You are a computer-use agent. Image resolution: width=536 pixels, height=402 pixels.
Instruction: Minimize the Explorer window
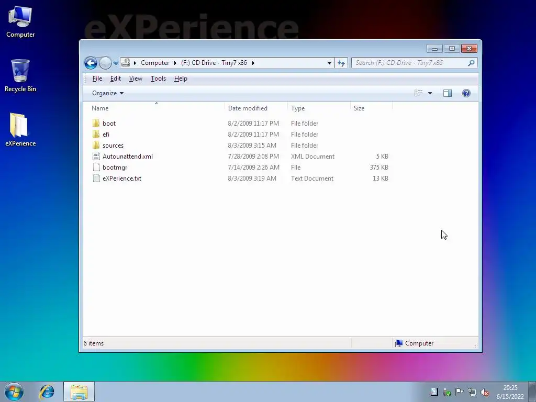point(434,49)
